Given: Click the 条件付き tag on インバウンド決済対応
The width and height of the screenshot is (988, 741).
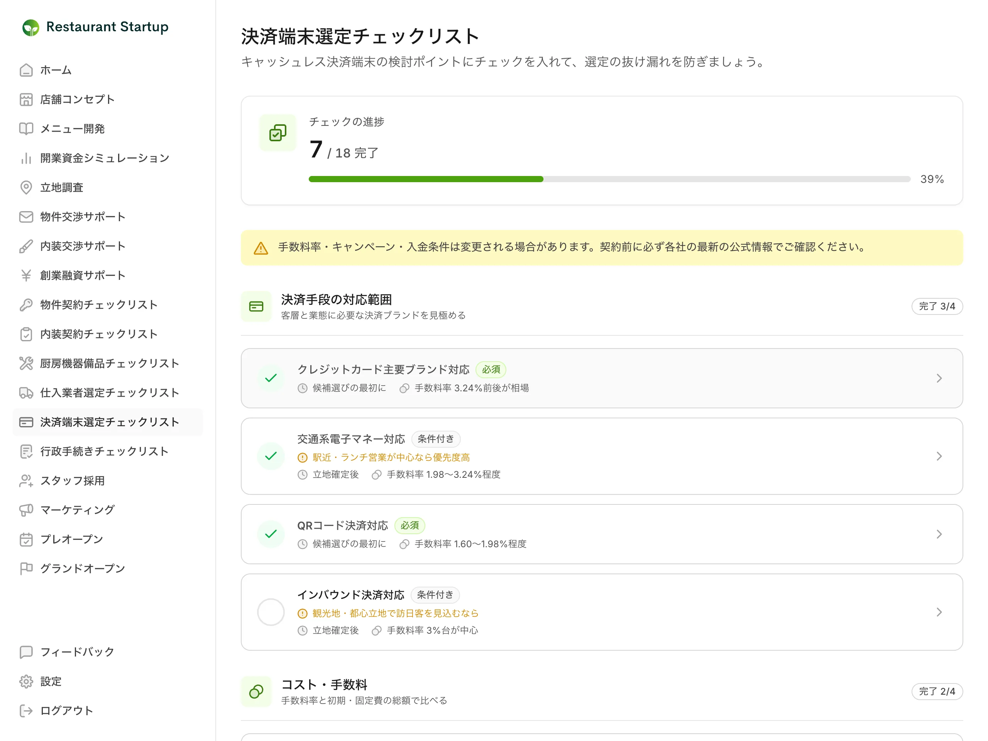Looking at the screenshot, I should (435, 595).
